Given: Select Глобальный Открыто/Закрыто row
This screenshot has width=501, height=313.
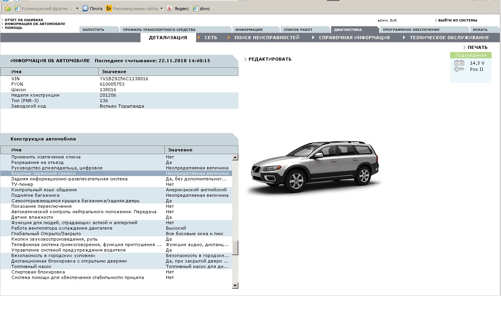Looking at the screenshot, I should pyautogui.click(x=116, y=234).
